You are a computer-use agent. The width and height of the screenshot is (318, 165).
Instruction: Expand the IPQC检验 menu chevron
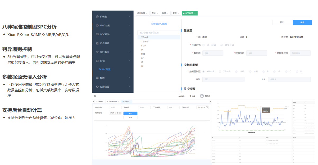[x=129, y=25]
